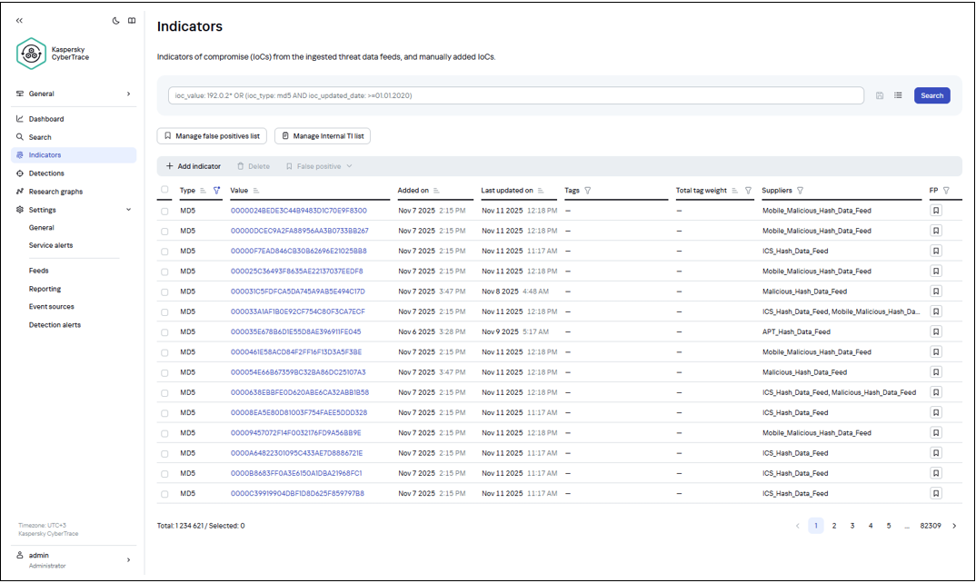Viewport: 976px width, 583px height.
Task: Open the Type column filter
Action: click(x=216, y=191)
